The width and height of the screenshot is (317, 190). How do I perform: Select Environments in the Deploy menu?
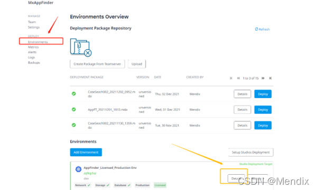38,42
